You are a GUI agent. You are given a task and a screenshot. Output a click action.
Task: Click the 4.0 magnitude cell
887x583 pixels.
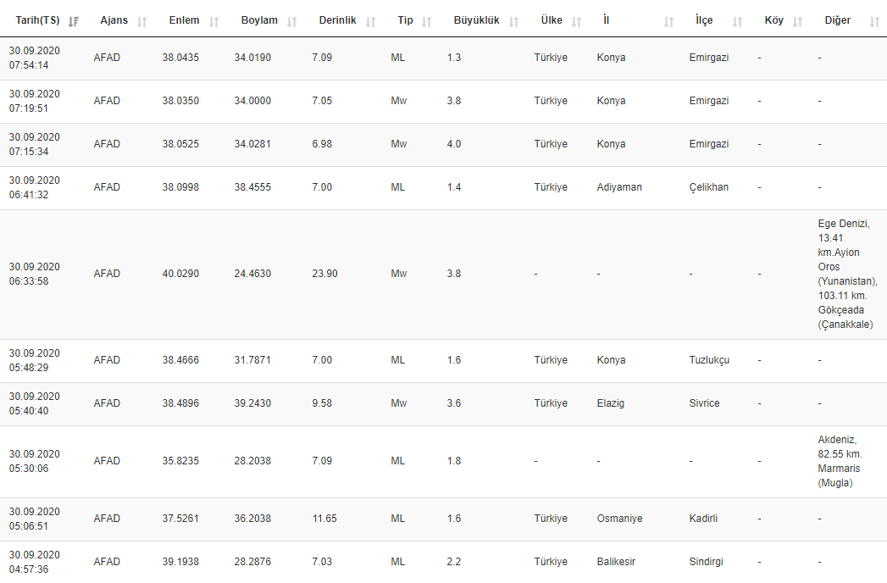point(454,144)
